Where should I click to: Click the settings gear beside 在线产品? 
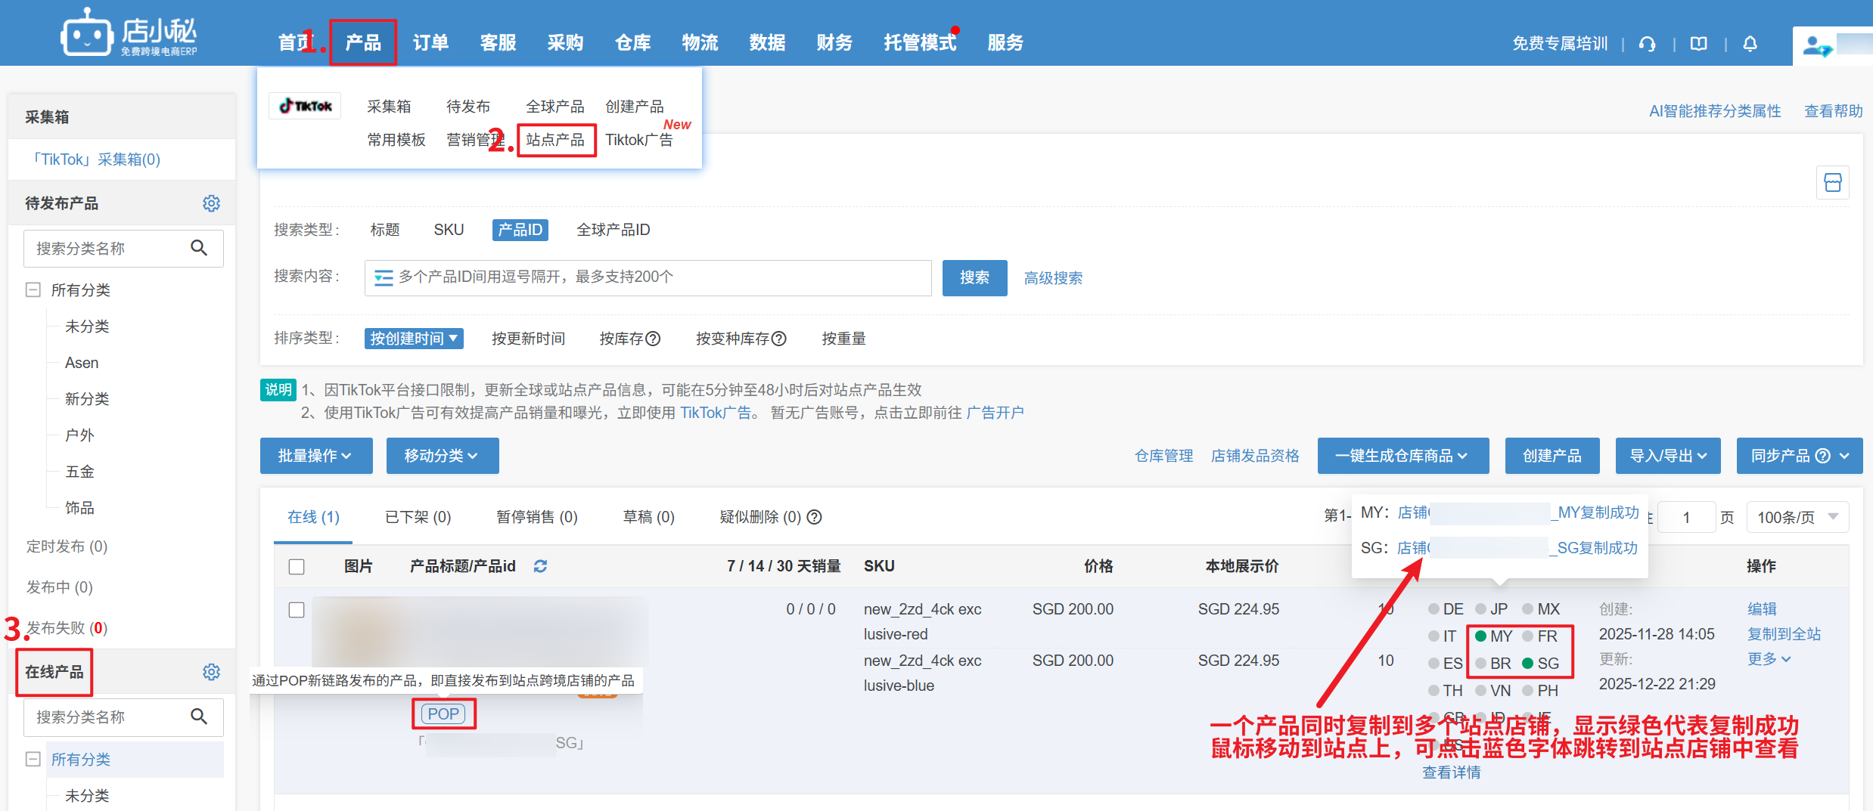click(x=211, y=672)
